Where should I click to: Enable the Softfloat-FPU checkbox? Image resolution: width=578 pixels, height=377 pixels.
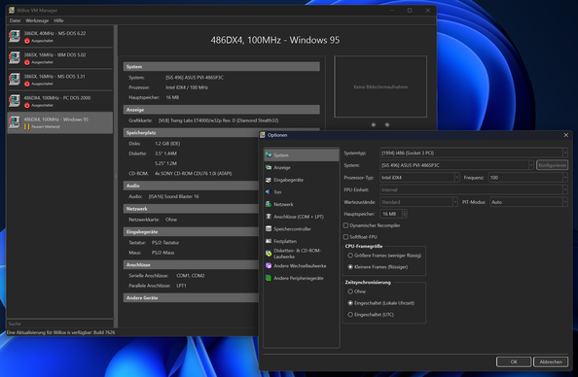345,237
